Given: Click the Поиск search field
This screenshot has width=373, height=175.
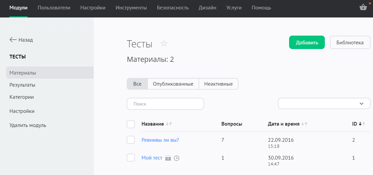Looking at the screenshot, I should 165,104.
